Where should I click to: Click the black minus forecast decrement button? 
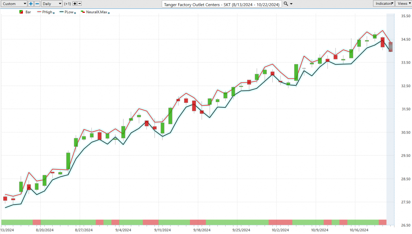pyautogui.click(x=80, y=4)
